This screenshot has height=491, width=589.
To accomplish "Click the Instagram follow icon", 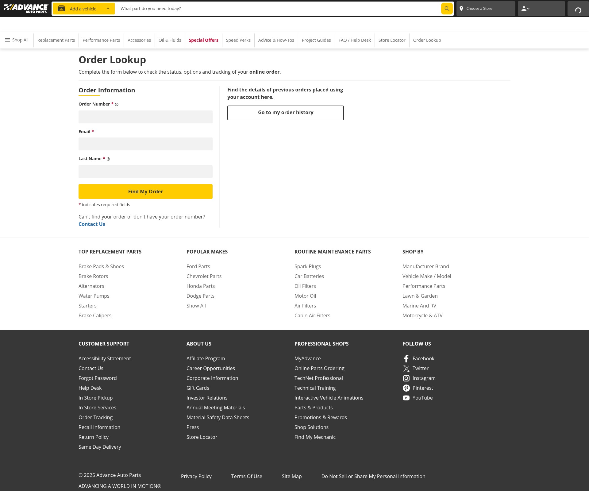I will coord(406,378).
